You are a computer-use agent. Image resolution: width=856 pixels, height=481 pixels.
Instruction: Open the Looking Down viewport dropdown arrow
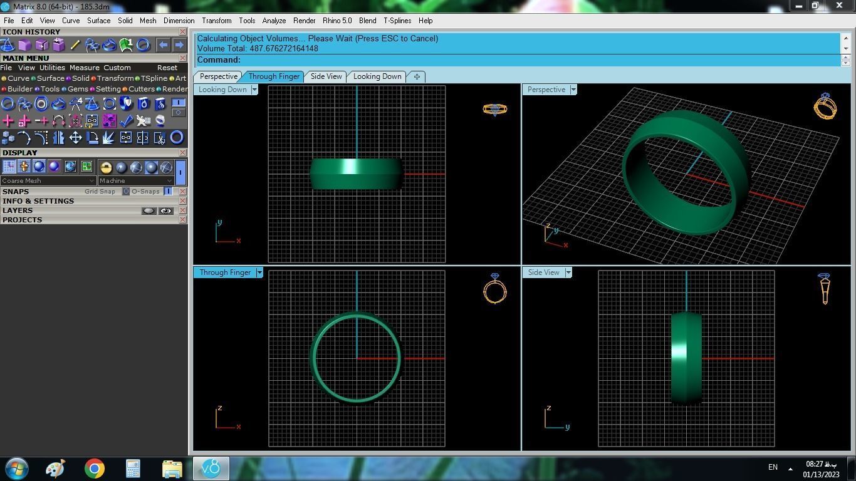(254, 90)
